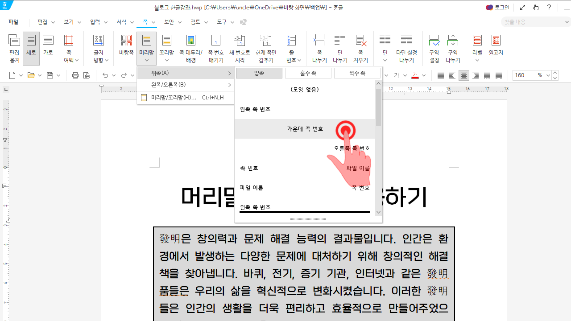Click the 단 columns icon
The image size is (571, 321).
[385, 40]
